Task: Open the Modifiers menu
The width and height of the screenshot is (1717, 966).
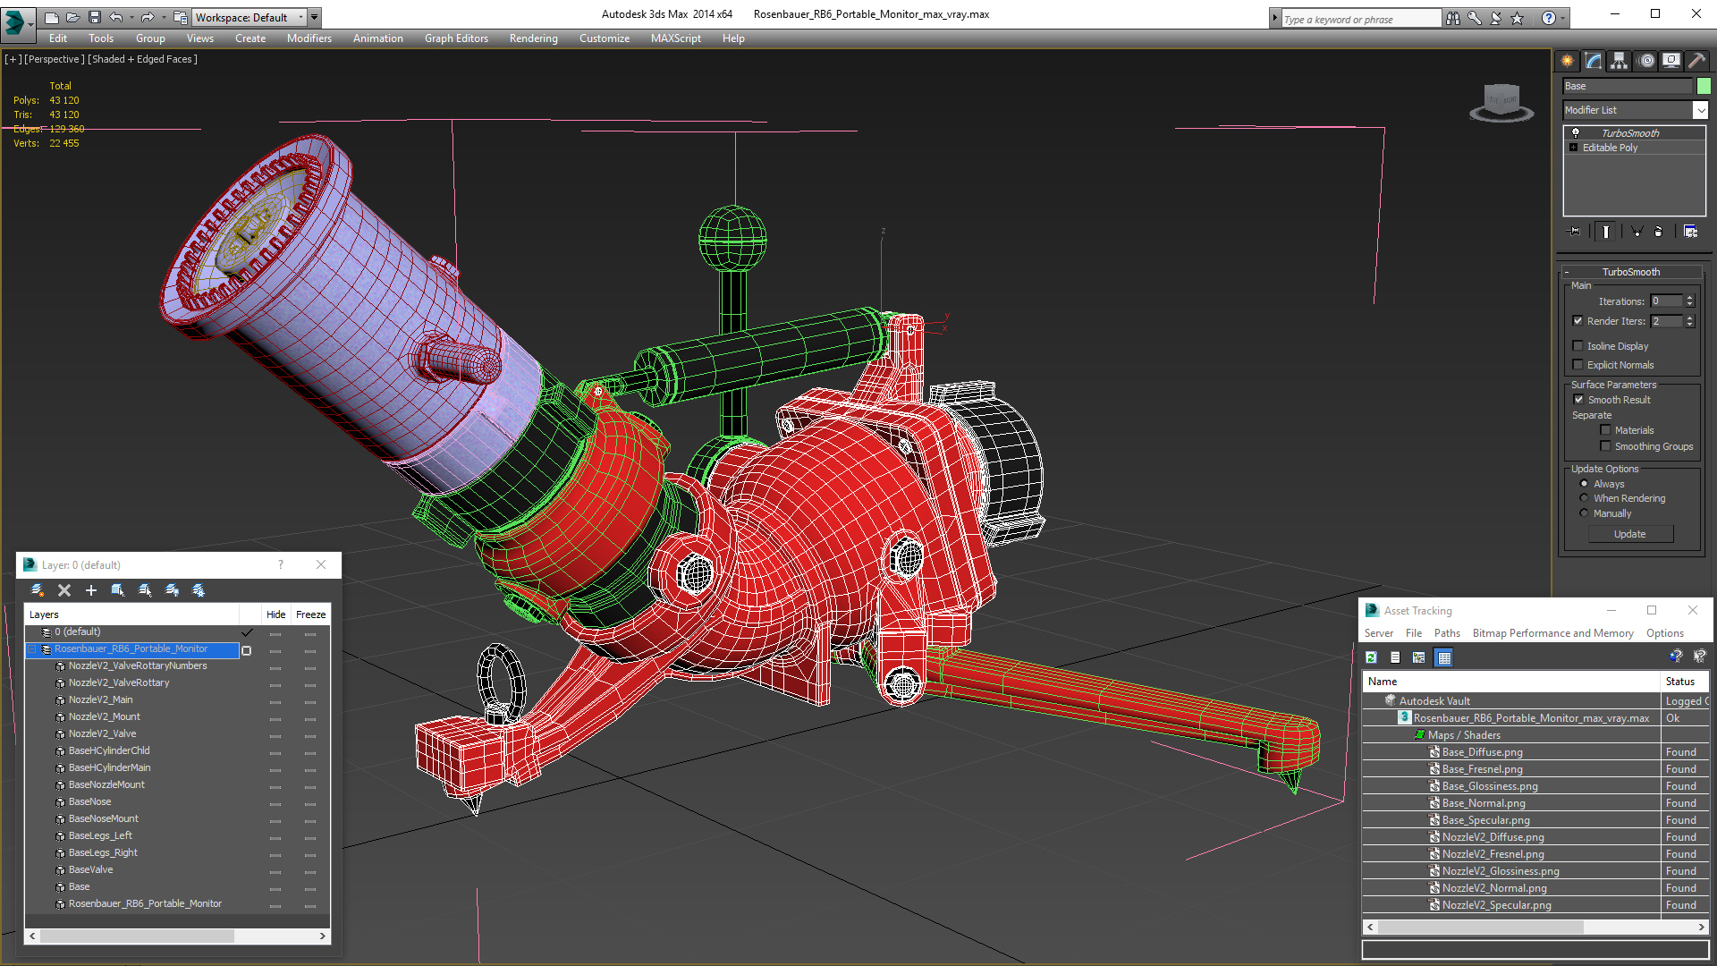Action: 309,38
